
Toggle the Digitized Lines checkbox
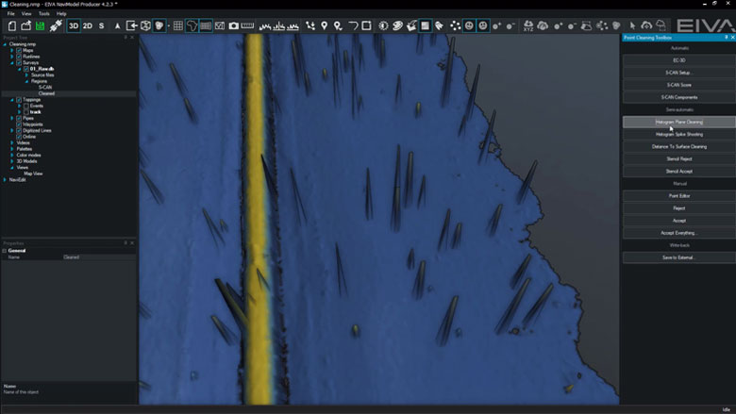pos(18,130)
